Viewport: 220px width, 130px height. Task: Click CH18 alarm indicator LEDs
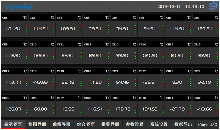click(54, 82)
